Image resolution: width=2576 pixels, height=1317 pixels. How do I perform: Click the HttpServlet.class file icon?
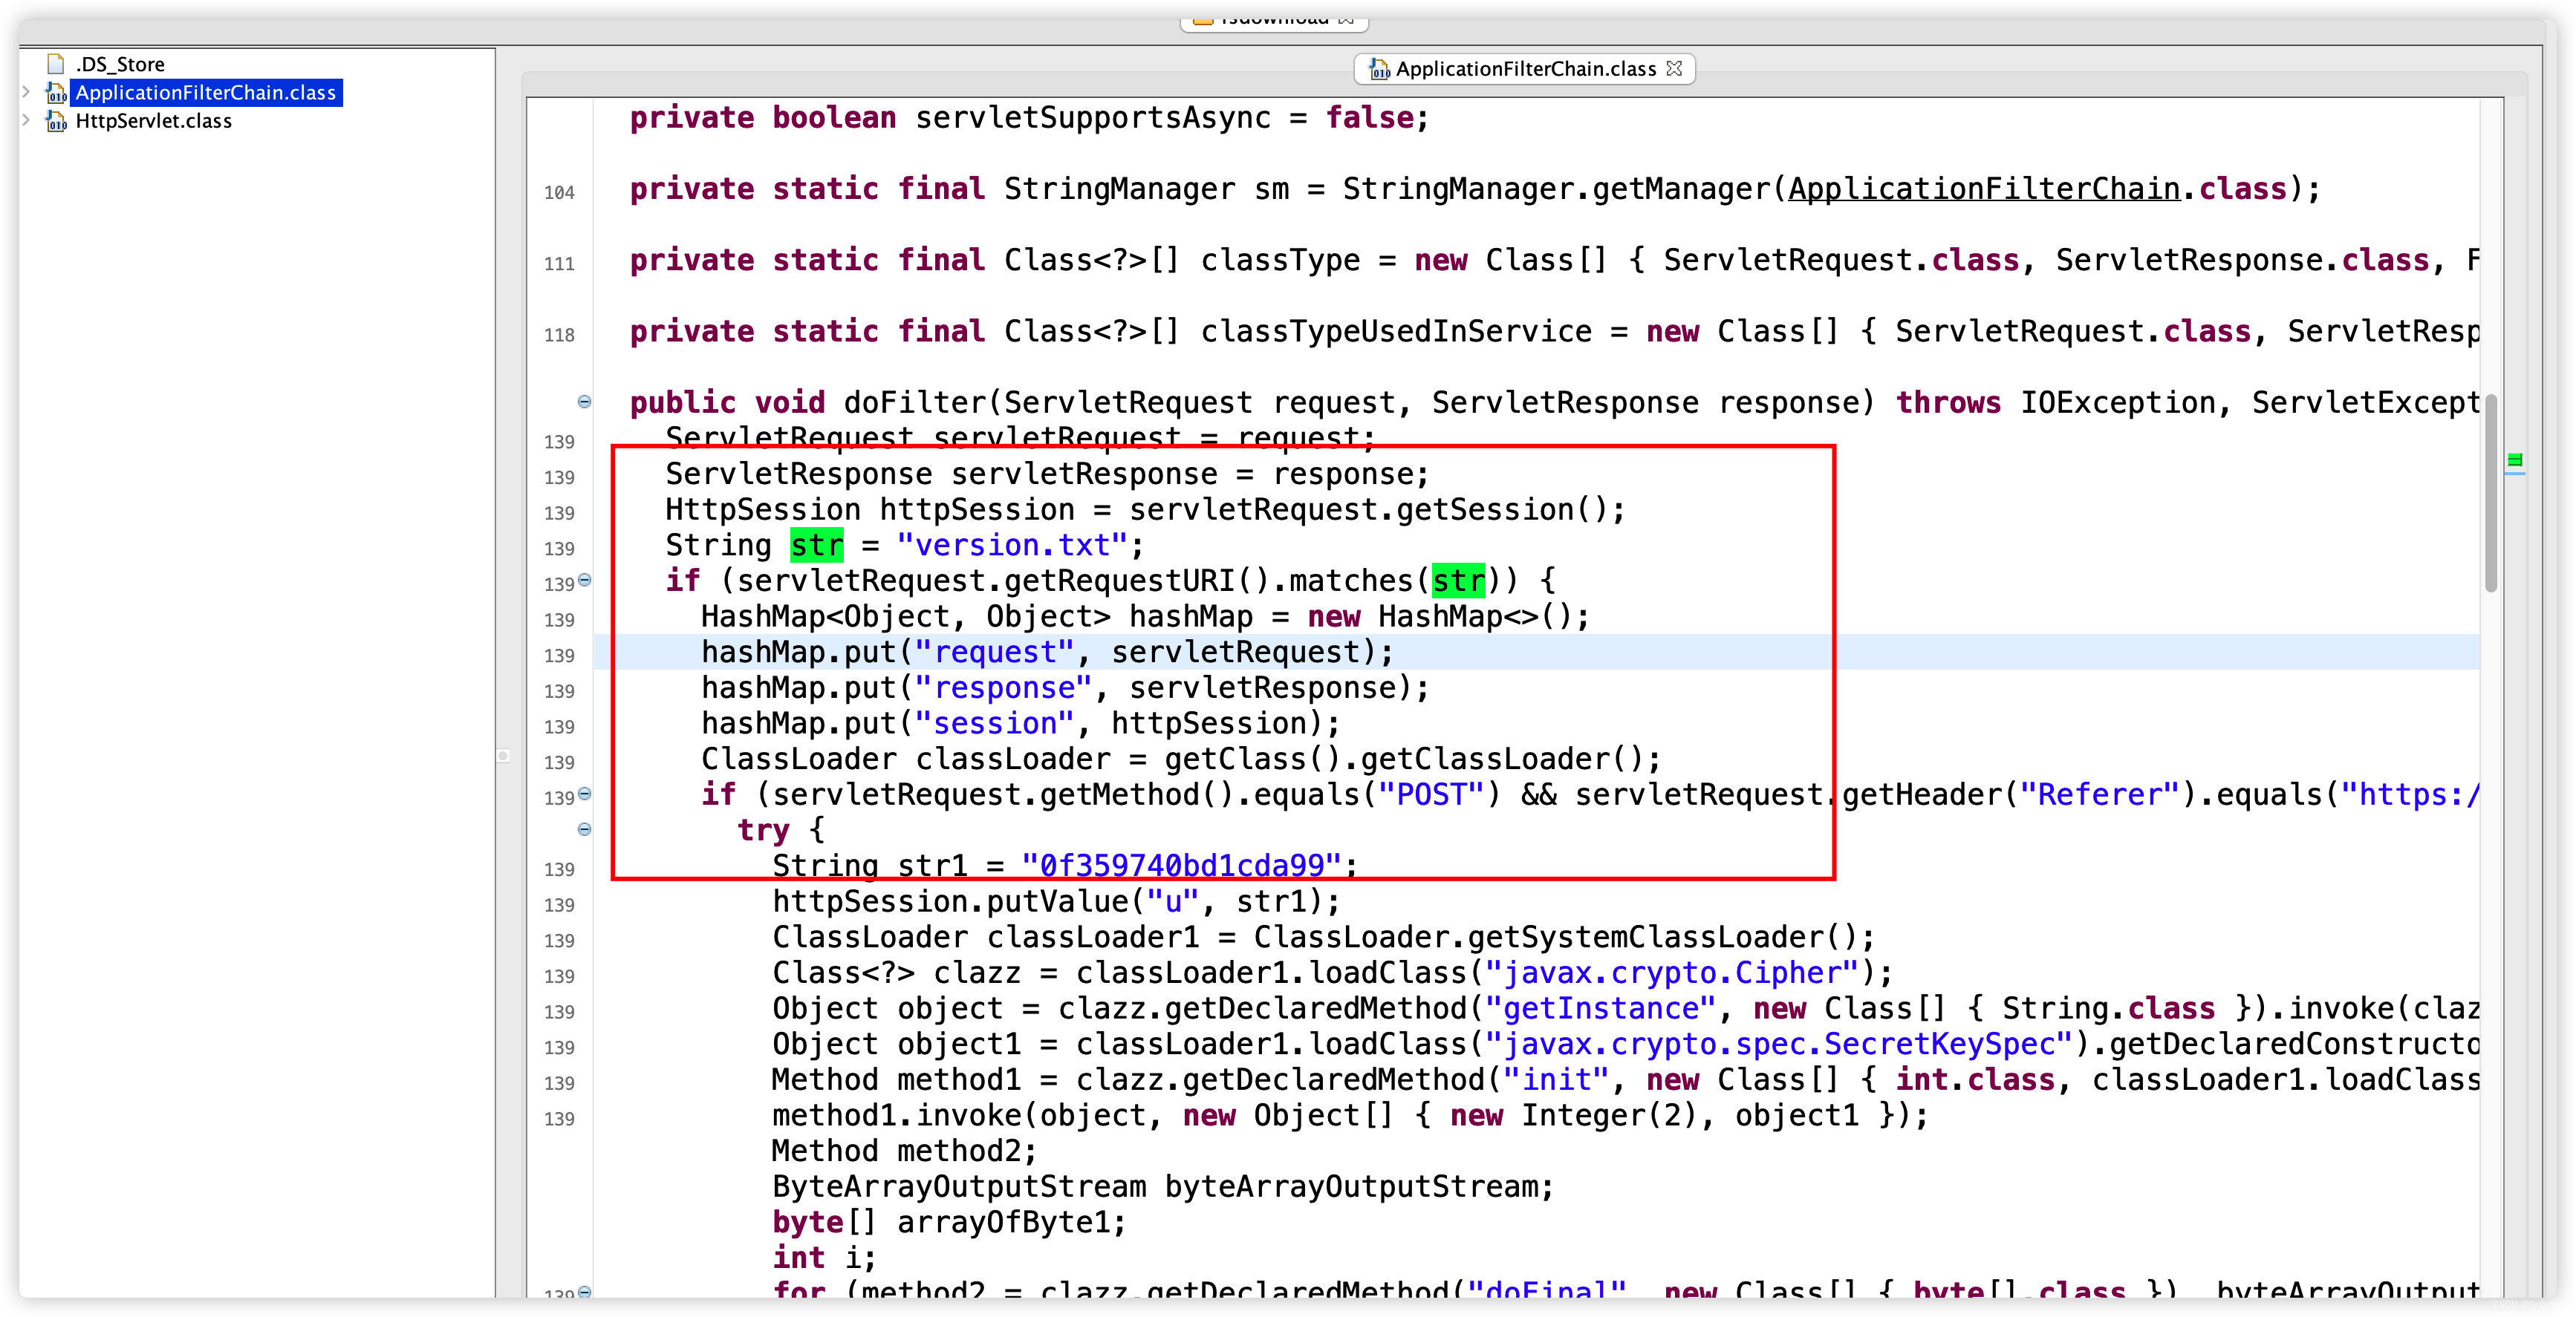[56, 121]
